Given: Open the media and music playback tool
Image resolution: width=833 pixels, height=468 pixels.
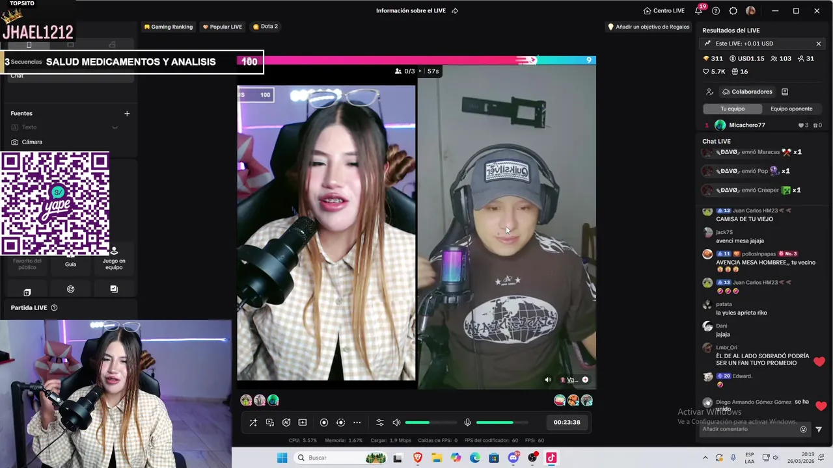Looking at the screenshot, I should click(270, 422).
